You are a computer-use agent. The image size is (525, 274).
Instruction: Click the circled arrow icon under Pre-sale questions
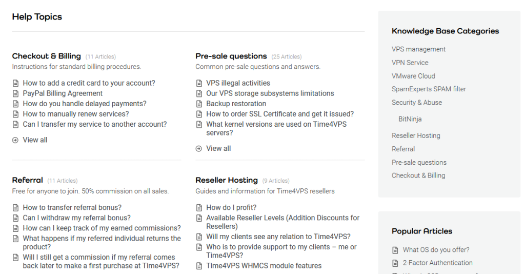tap(199, 149)
